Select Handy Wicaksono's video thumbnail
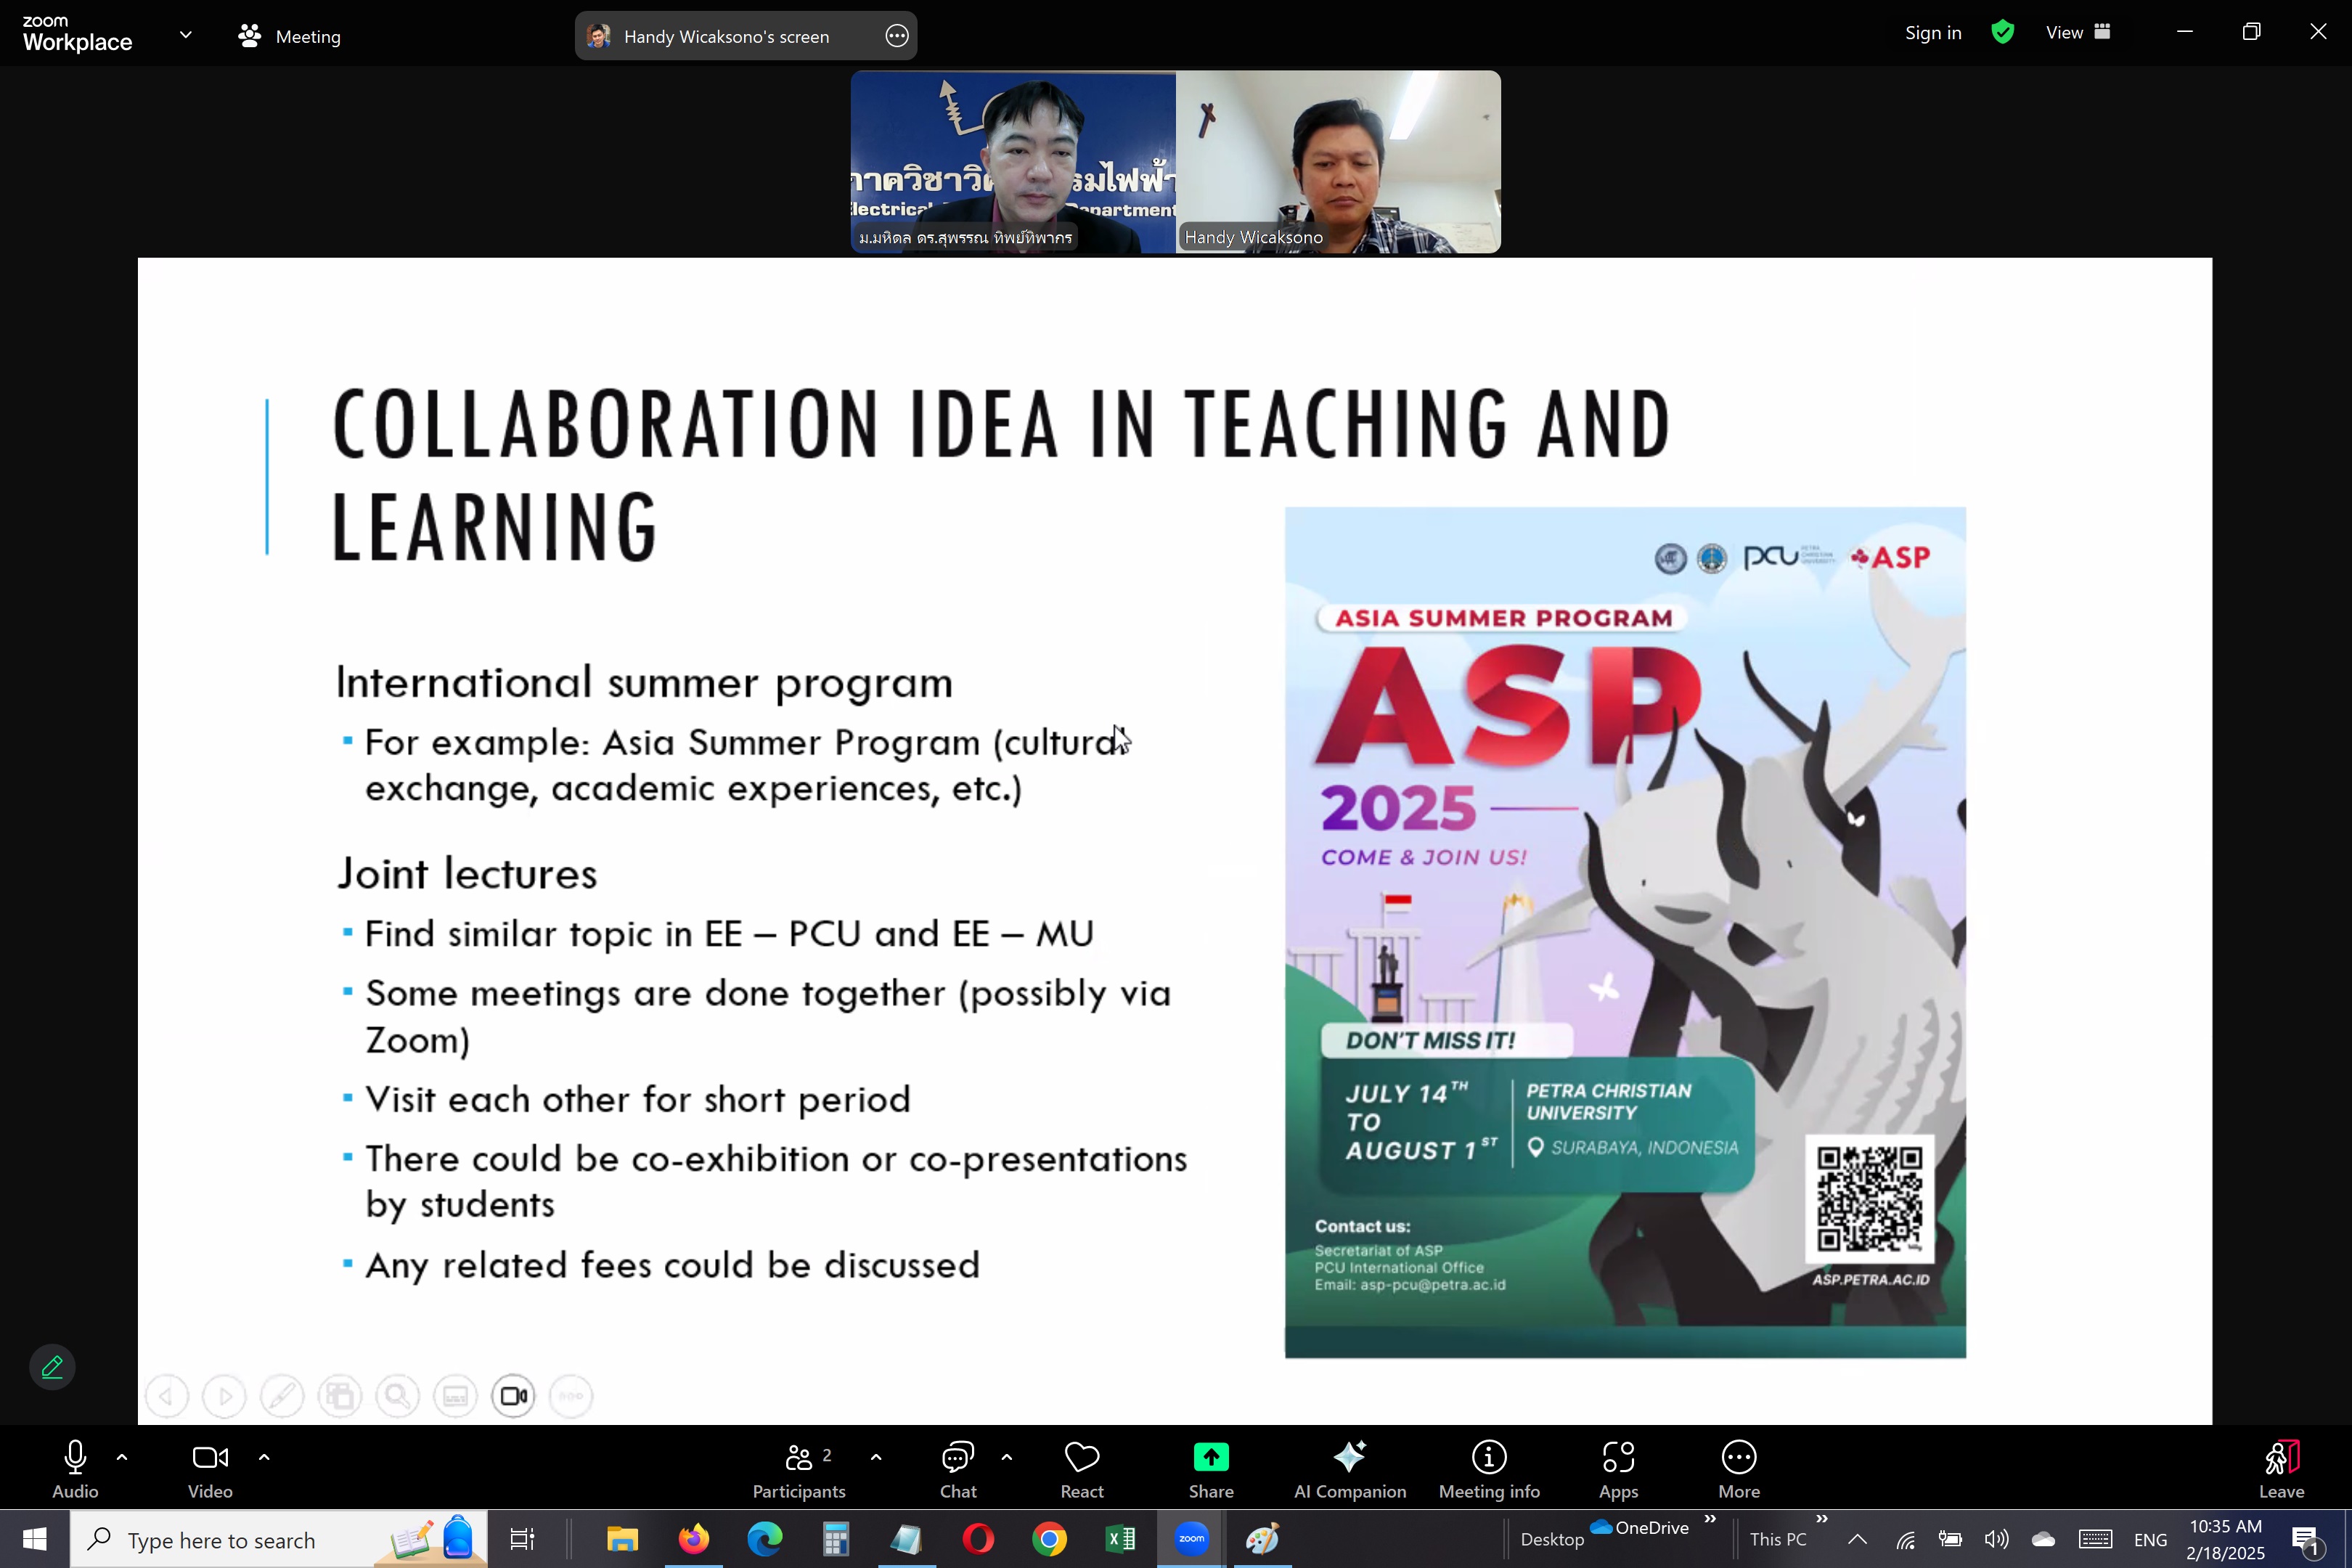 tap(1337, 162)
